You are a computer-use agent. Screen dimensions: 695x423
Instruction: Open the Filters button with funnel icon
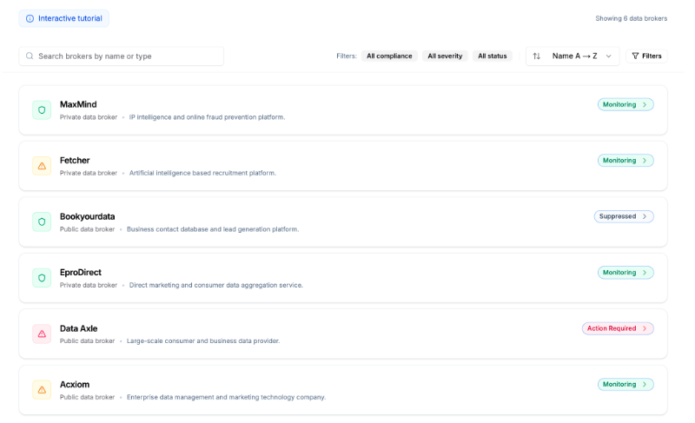click(646, 56)
